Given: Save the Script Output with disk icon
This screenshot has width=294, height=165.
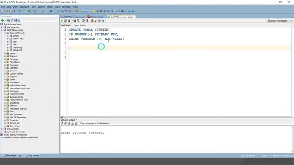Looking at the screenshot, I should (x=69, y=123).
